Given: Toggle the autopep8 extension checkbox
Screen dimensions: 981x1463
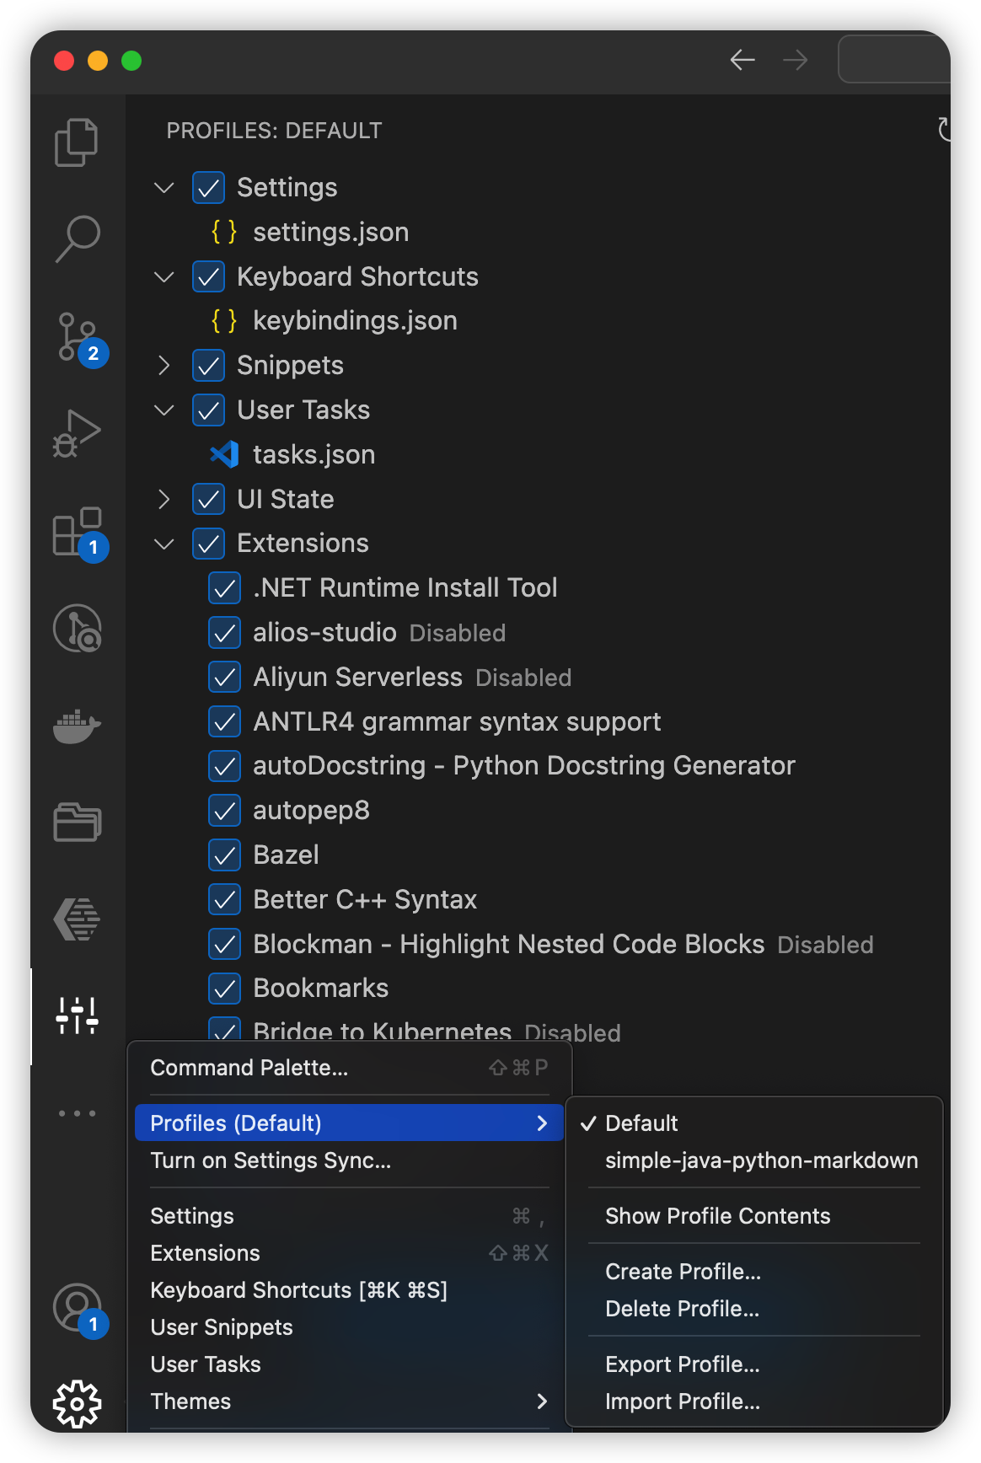Looking at the screenshot, I should pos(224,811).
